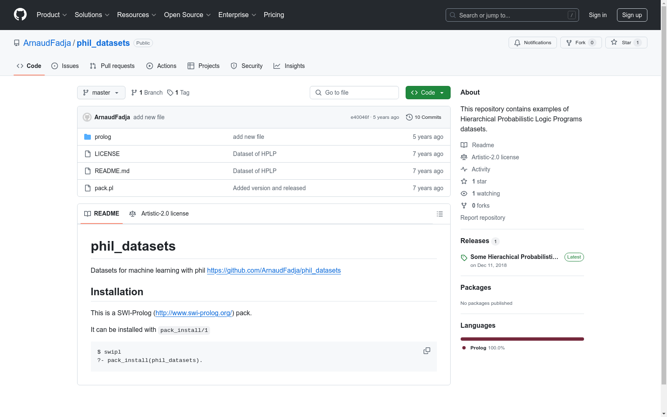Click the tag icon next to 1 Tag

click(170, 93)
